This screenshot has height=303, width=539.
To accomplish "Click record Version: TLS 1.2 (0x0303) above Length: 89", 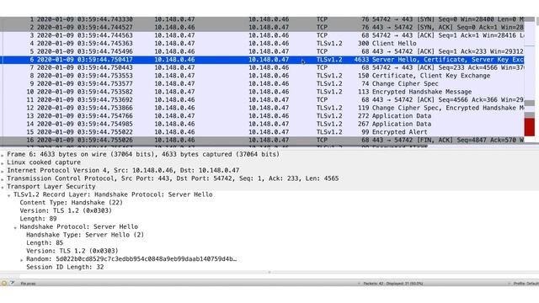I will (66, 210).
